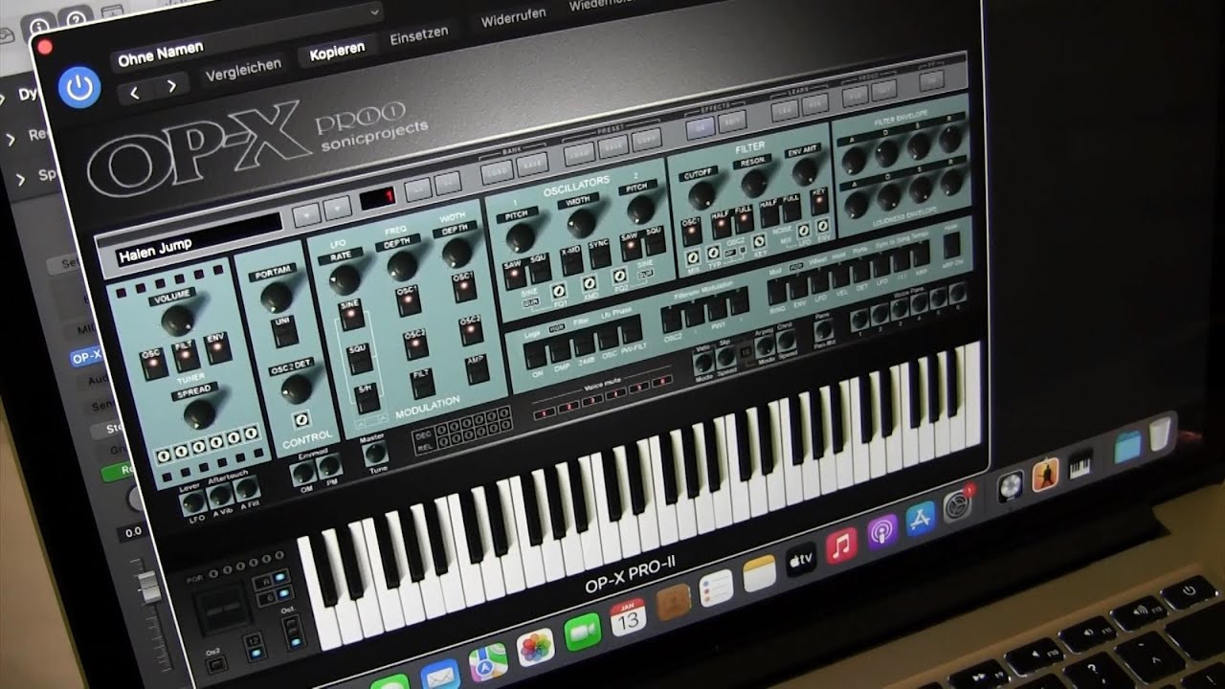
Task: Click Widerrufen in plugin header
Action: [x=513, y=16]
